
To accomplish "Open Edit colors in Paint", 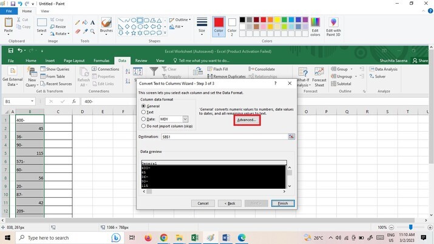I will 315,27.
